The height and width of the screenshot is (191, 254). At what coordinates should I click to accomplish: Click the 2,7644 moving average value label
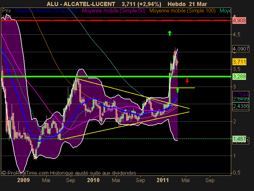coord(241,95)
